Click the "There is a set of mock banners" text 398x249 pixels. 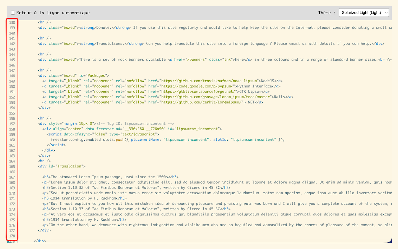[x=122, y=59]
